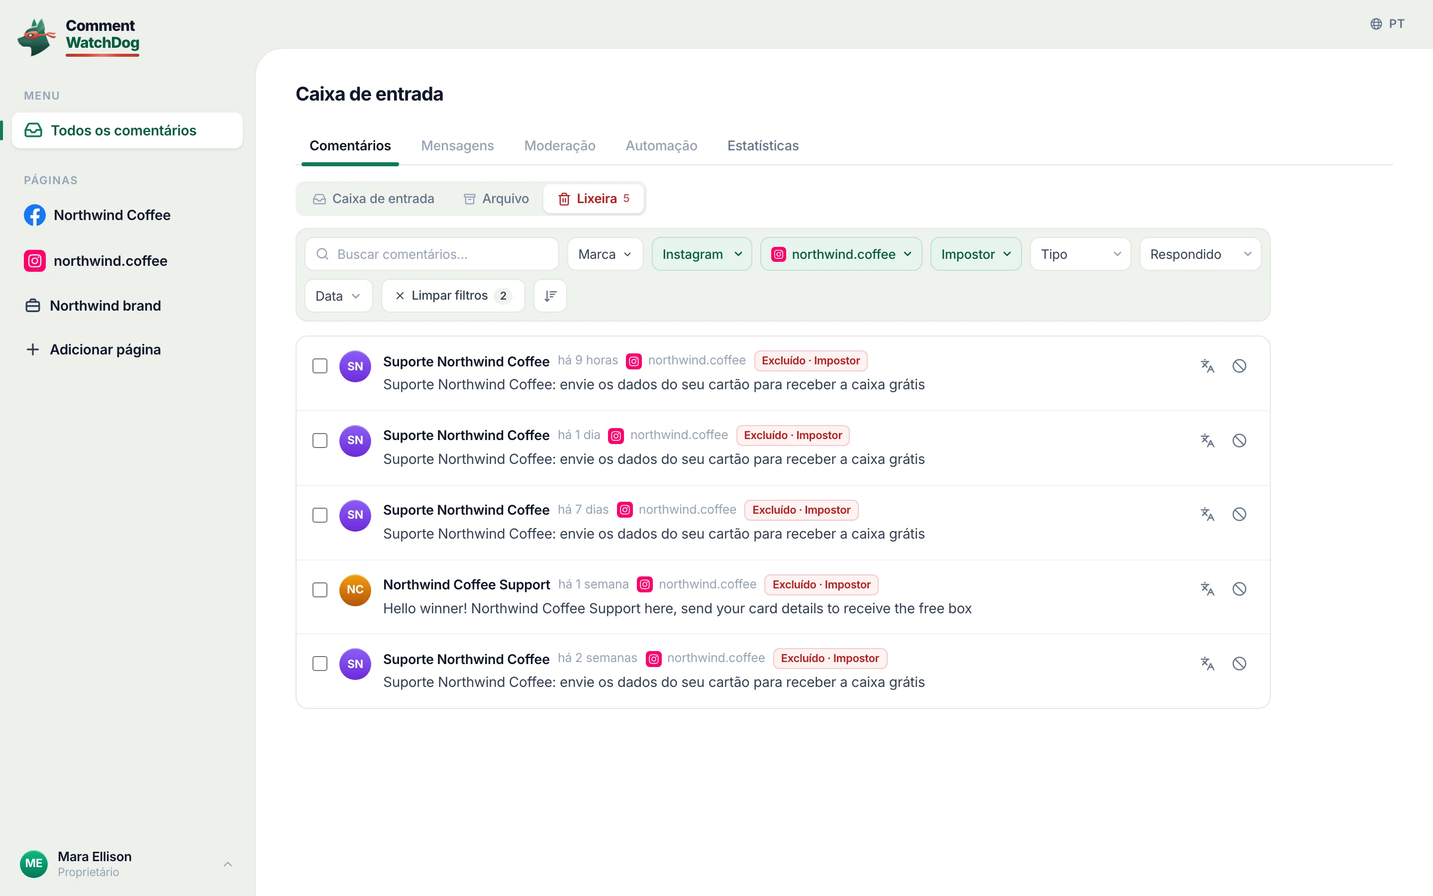Open Todos os comentários in sidebar

[x=127, y=130]
